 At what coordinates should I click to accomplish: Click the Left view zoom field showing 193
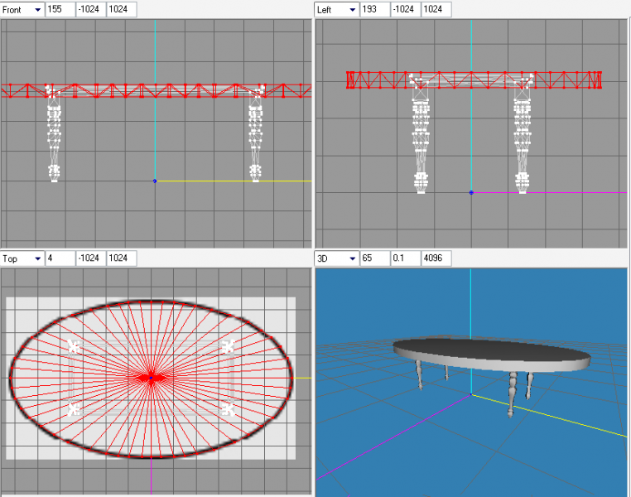(x=375, y=9)
